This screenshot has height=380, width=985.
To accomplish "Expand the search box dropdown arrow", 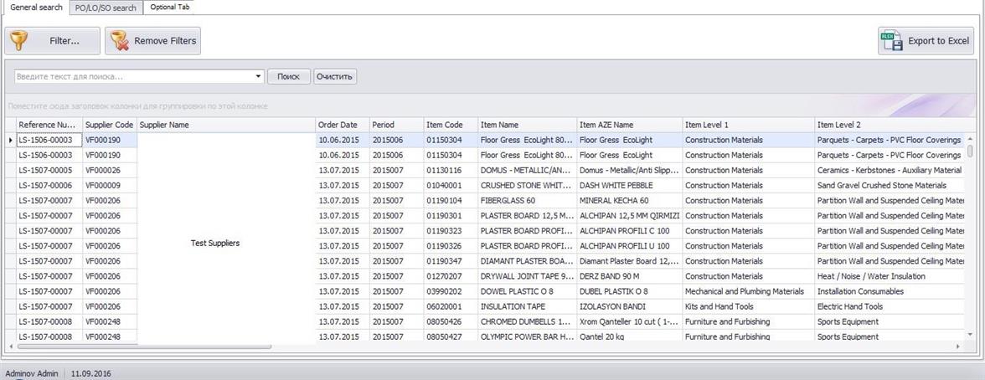I will (258, 77).
